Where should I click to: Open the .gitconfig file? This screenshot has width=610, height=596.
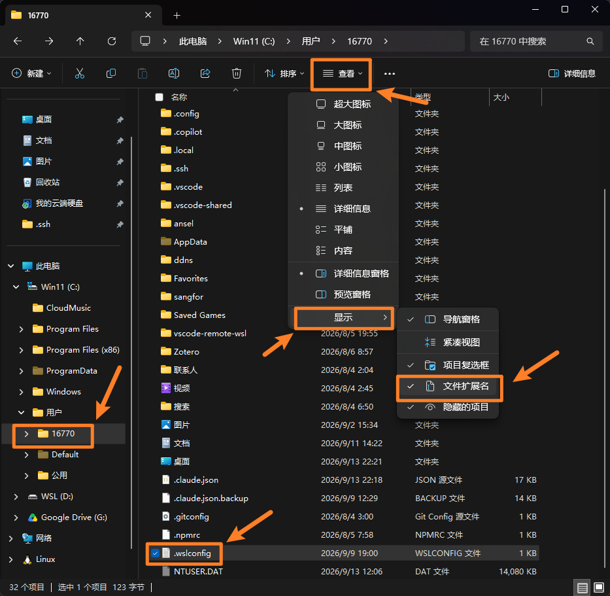click(x=186, y=517)
